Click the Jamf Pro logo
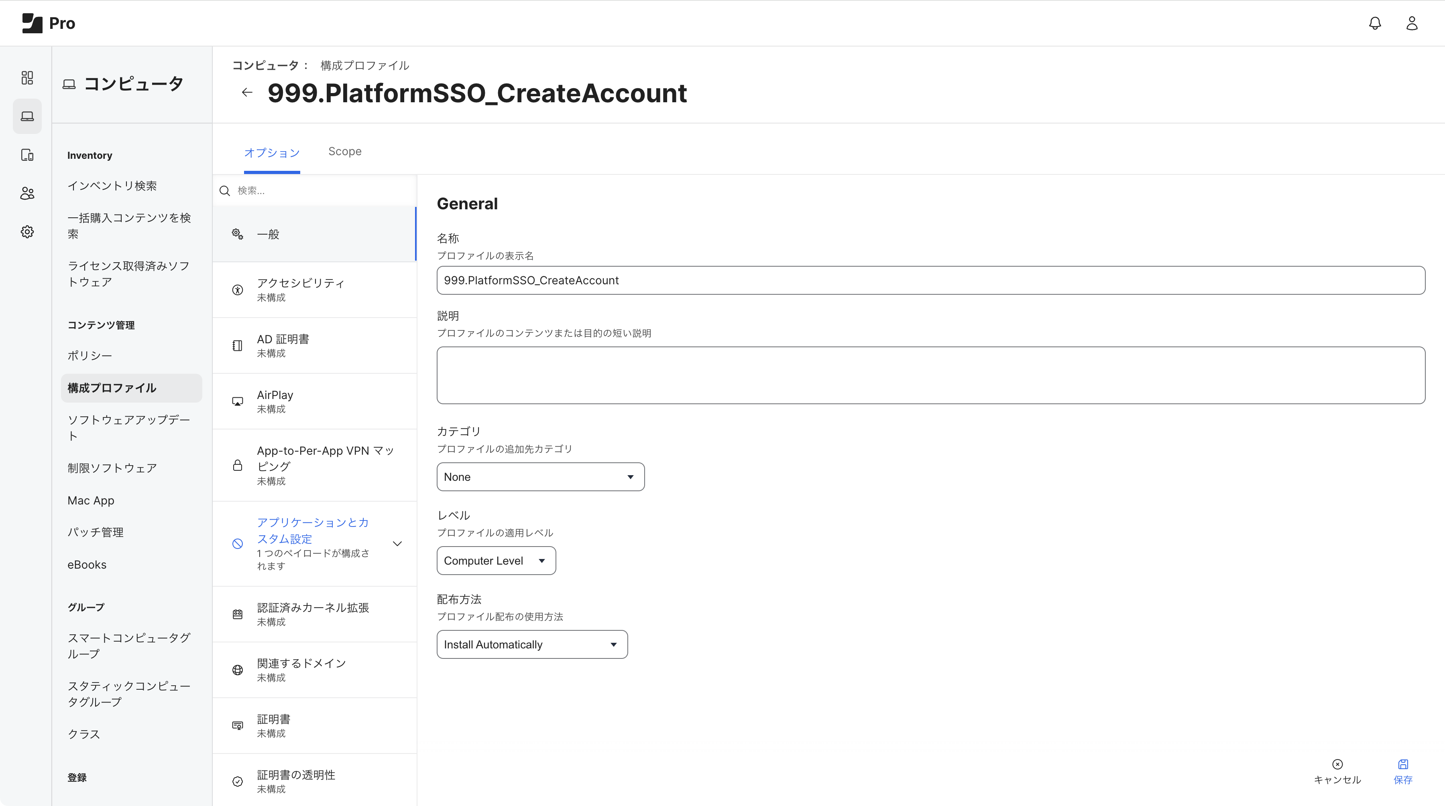1445x806 pixels. click(48, 23)
